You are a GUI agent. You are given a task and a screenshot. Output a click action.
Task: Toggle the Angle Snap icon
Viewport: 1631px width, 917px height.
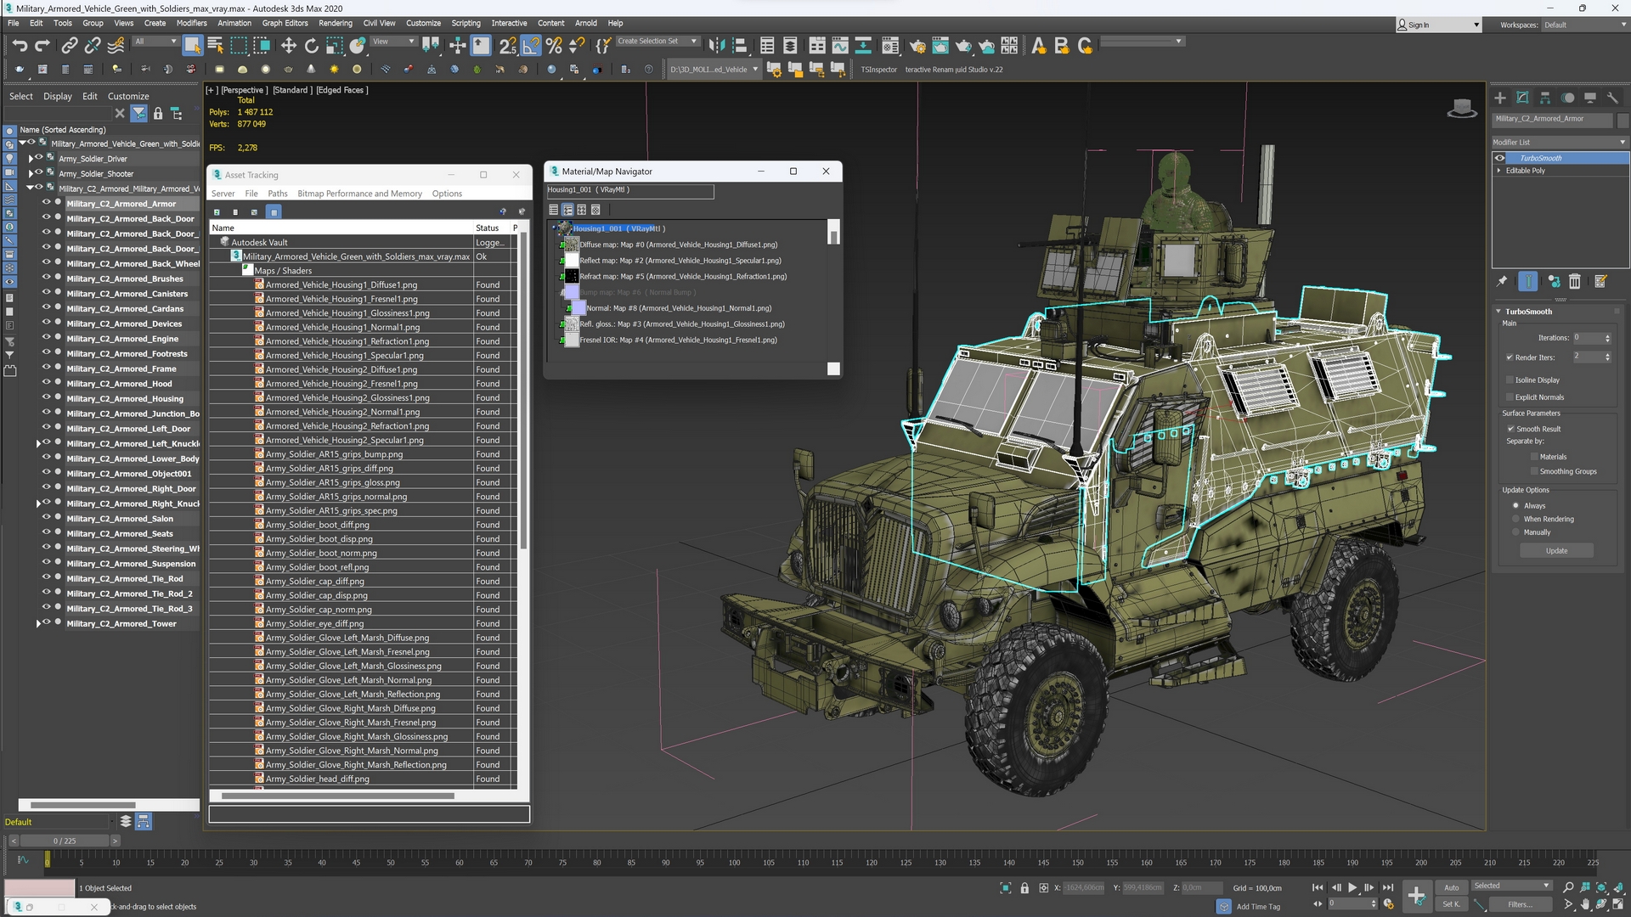tap(530, 46)
